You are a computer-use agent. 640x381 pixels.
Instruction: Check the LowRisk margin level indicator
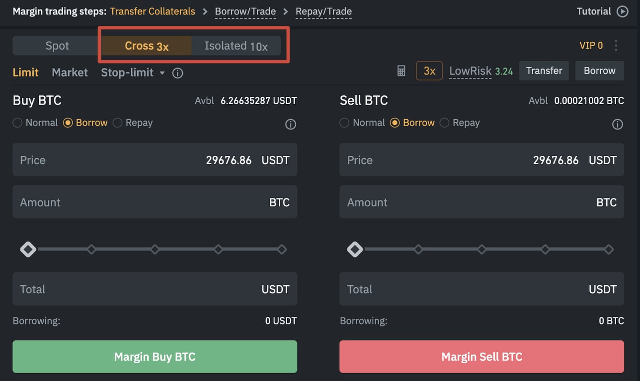tap(470, 71)
